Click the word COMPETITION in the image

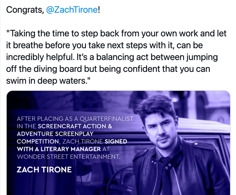pyautogui.click(x=38, y=142)
